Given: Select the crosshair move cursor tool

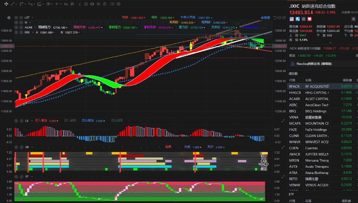Looking at the screenshot, I should pos(6,4).
